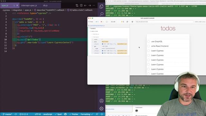Collapse the 'adds a todo' test
Viewport: 206px width, 116px height.
coord(94,31)
